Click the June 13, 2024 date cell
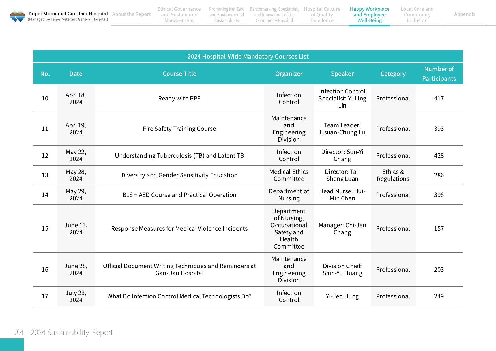496x351 pixels. [x=76, y=228]
